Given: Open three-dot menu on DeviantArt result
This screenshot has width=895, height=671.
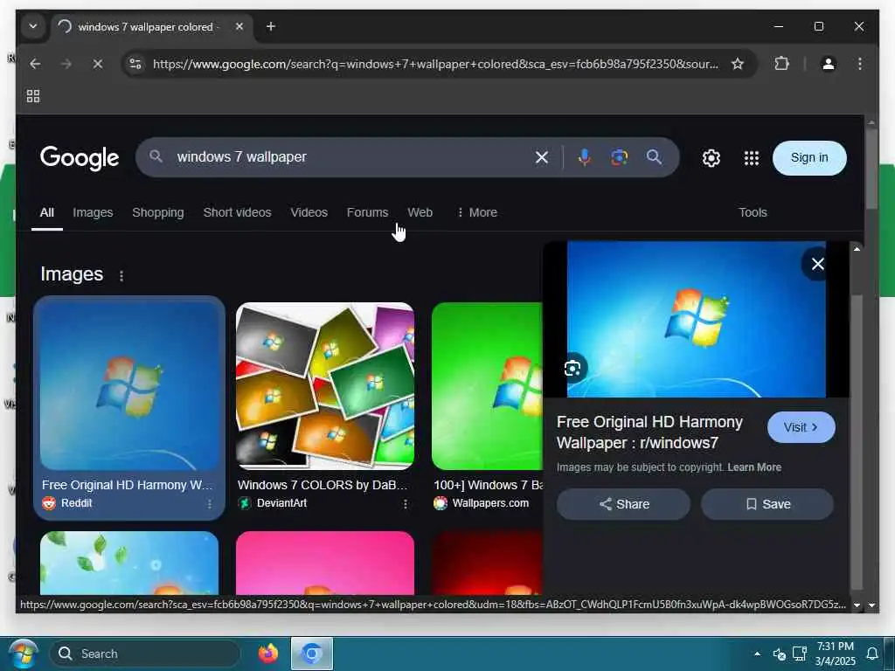Looking at the screenshot, I should [x=406, y=504].
